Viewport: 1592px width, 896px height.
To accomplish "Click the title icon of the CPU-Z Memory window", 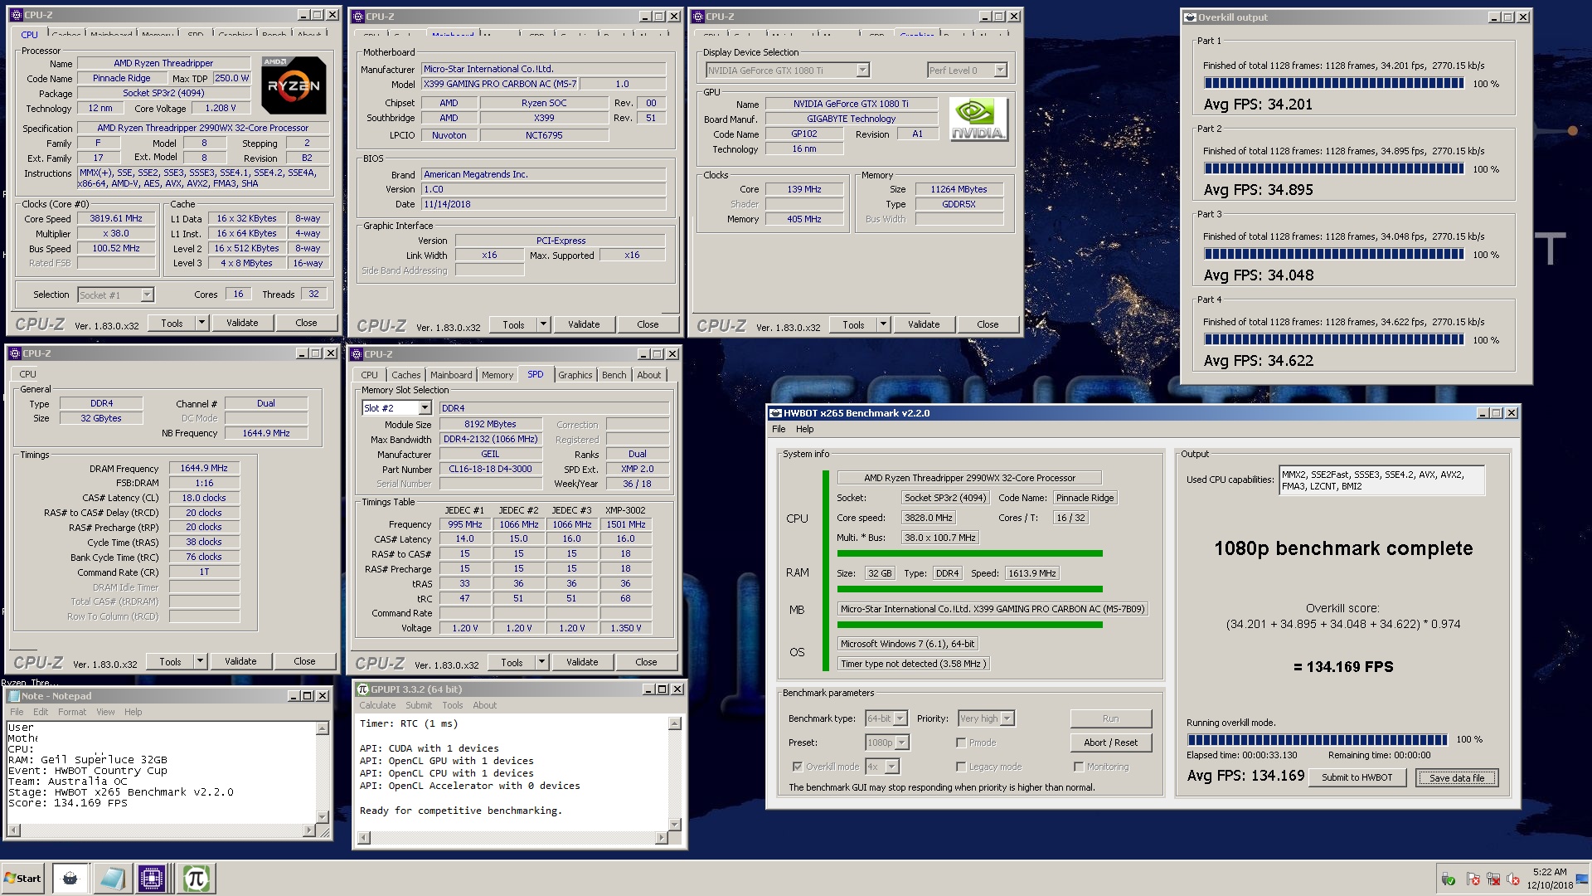I will 16,353.
